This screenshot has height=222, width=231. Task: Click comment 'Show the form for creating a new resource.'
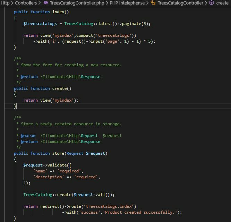[x=71, y=65]
